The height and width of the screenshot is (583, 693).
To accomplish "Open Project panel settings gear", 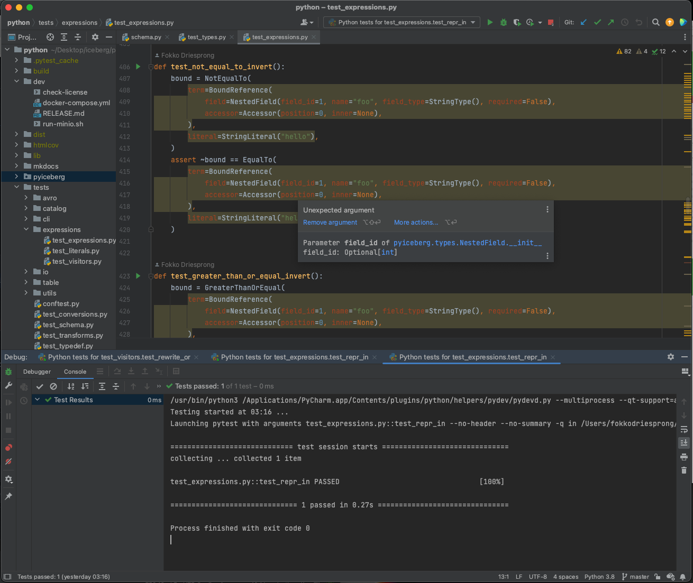I will pyautogui.click(x=95, y=37).
